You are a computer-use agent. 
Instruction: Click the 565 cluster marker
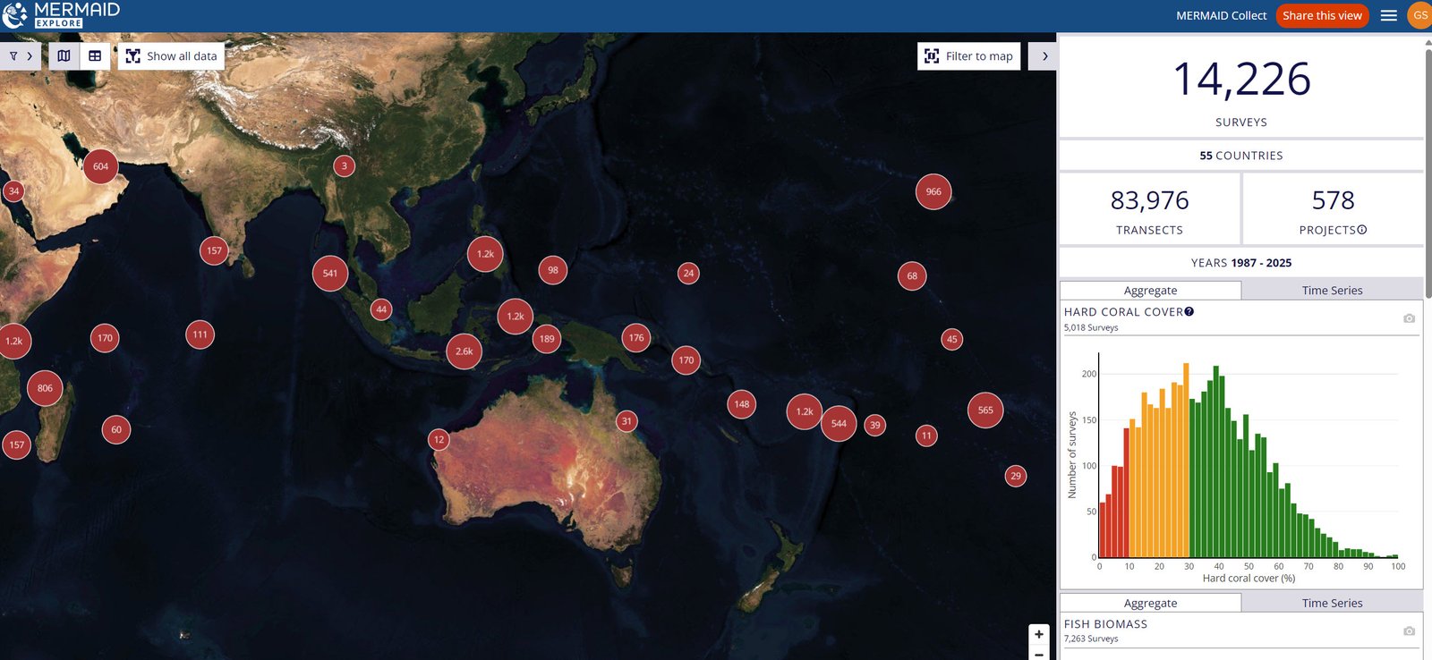click(x=985, y=410)
